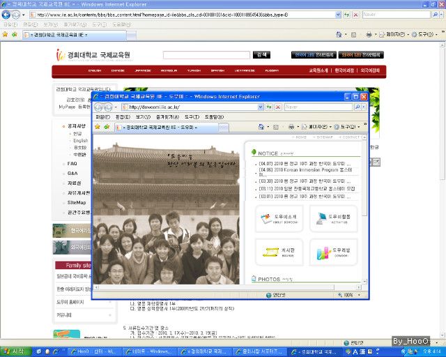Open 보기(V) menu in Dowoomi popup

click(143, 117)
